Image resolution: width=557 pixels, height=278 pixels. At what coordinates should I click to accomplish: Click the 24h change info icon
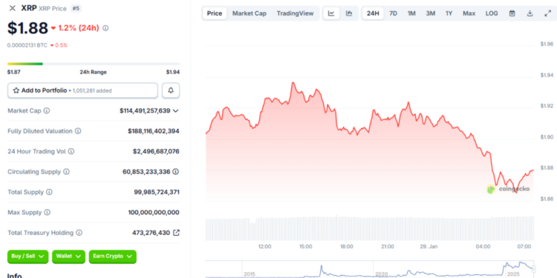[105, 28]
